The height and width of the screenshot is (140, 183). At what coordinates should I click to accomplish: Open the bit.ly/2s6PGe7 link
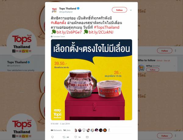pyautogui.click(x=69, y=32)
